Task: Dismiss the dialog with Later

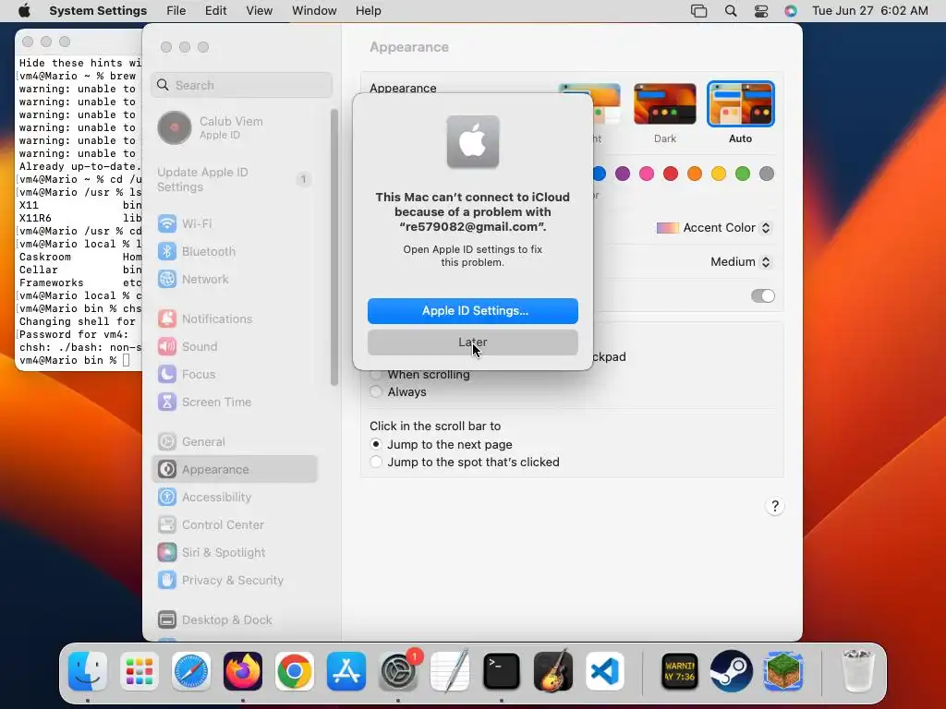Action: tap(473, 342)
